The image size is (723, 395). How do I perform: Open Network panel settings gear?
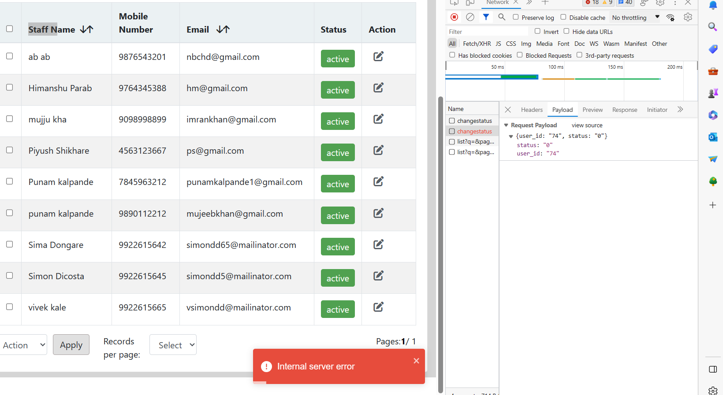tap(688, 17)
